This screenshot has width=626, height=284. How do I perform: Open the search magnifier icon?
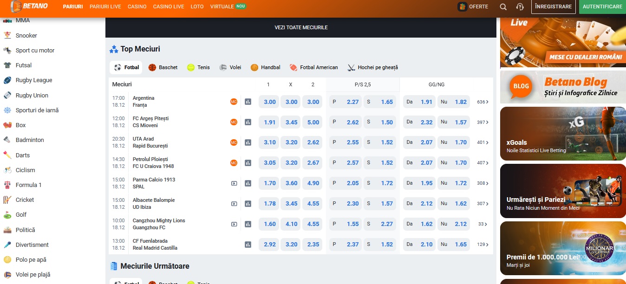pyautogui.click(x=503, y=7)
